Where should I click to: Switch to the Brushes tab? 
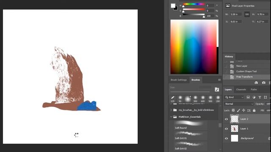point(196,80)
